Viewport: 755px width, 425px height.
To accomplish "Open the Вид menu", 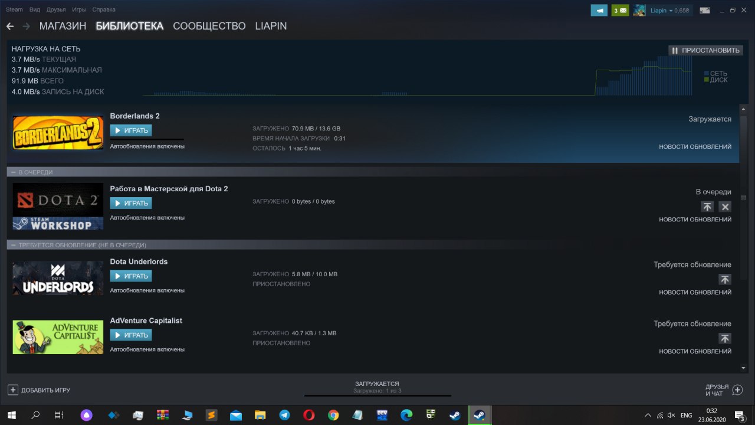I will click(x=35, y=10).
